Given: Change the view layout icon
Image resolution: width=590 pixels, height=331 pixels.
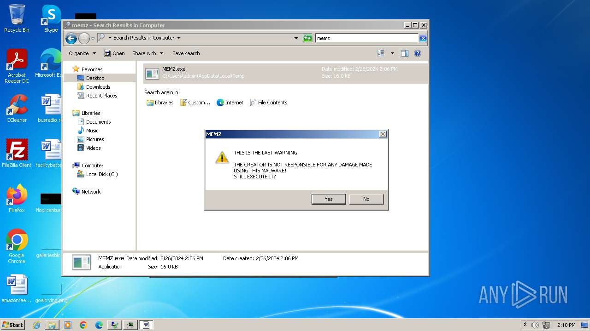Looking at the screenshot, I should pyautogui.click(x=381, y=53).
